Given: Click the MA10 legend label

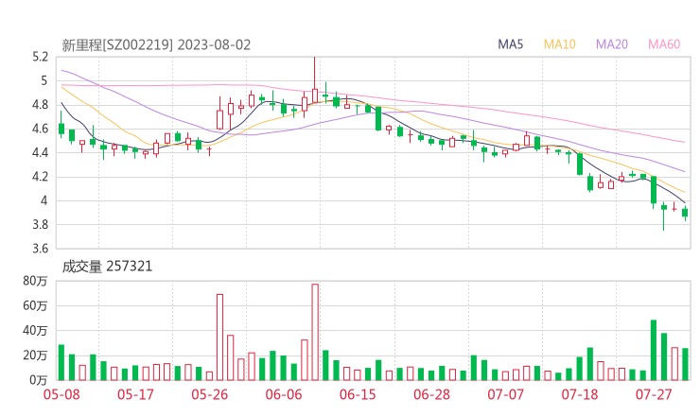Looking at the screenshot, I should tap(559, 44).
